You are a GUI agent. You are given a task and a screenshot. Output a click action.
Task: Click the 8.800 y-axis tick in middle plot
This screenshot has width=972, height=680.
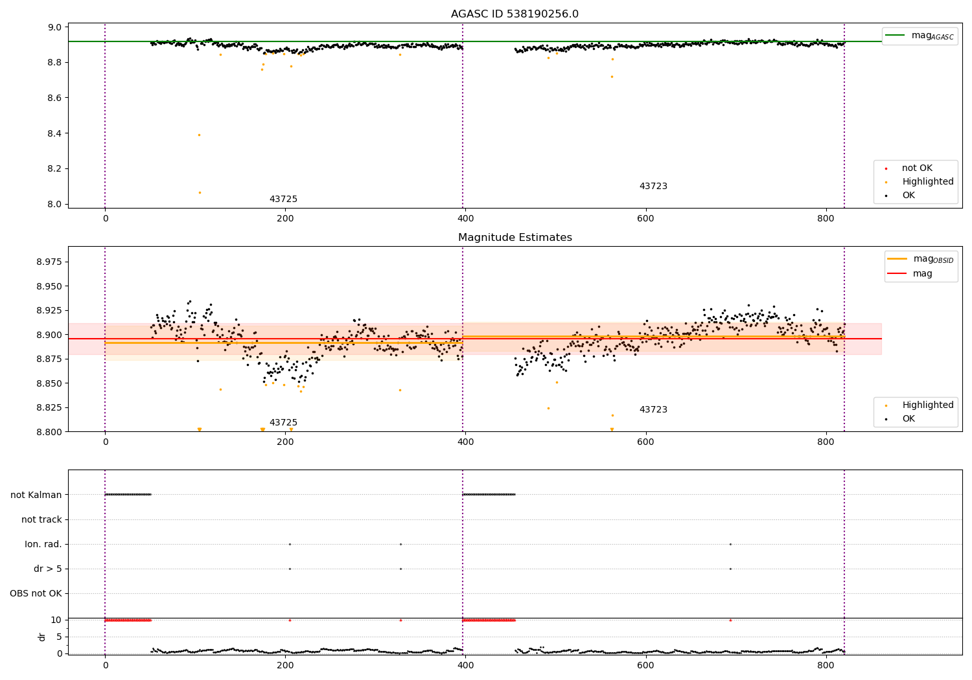click(x=49, y=433)
